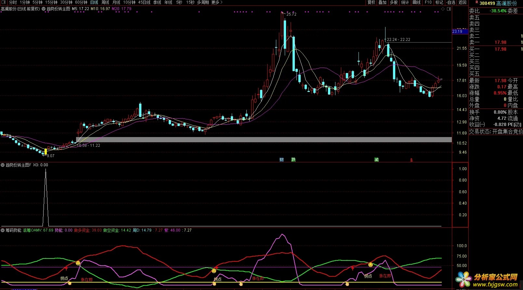523x290 pixels.
Task: Activate the 画线 drawing tools button
Action: point(416,2)
